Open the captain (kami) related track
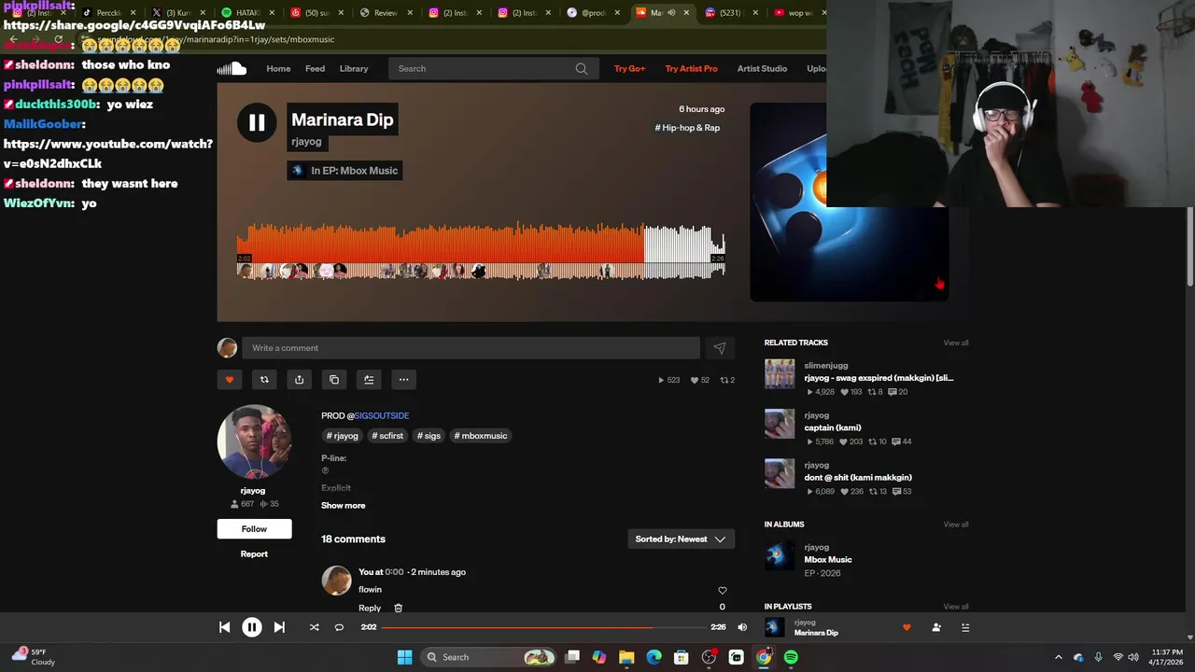The height and width of the screenshot is (672, 1195). tap(833, 427)
